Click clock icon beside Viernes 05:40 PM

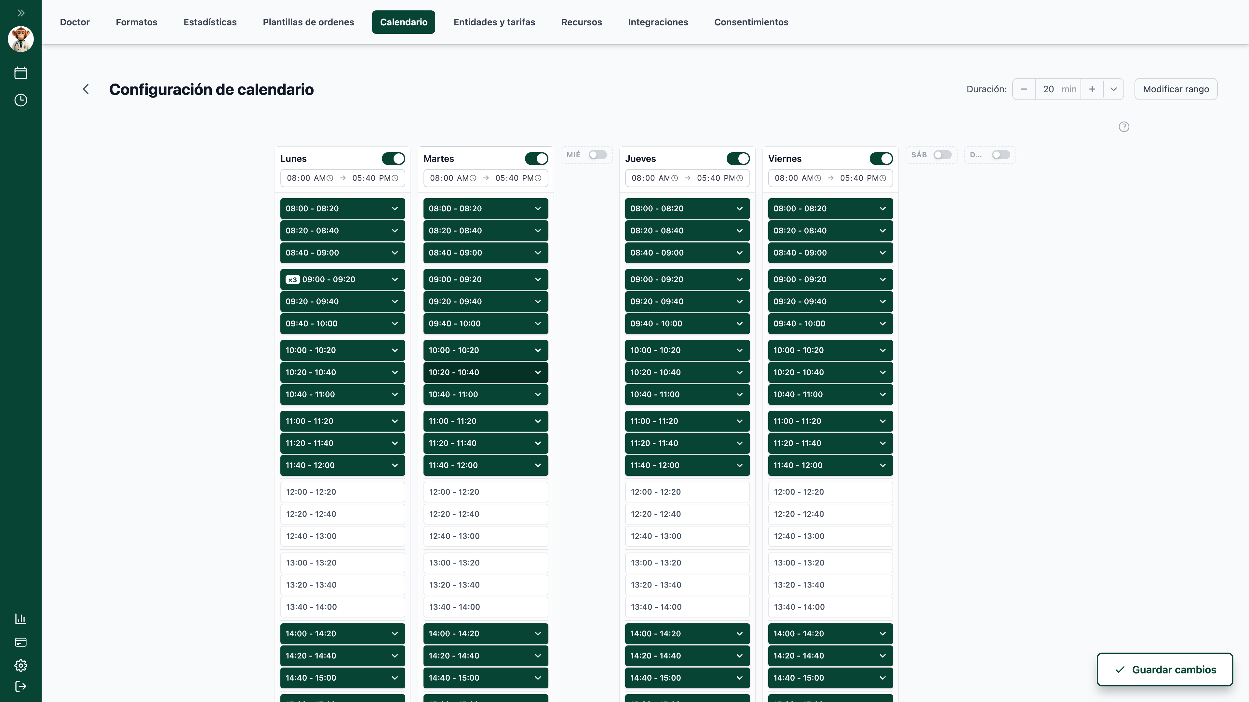pyautogui.click(x=882, y=178)
